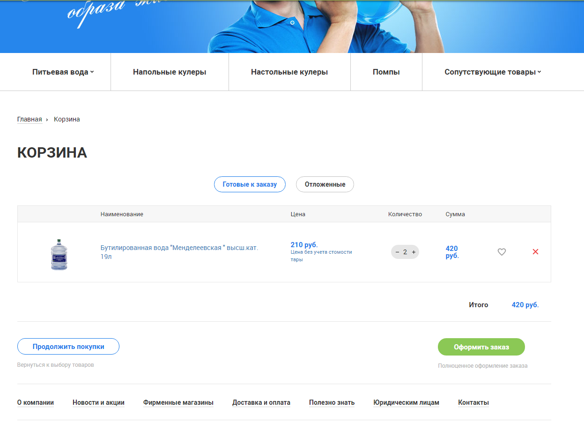This screenshot has height=424, width=584.
Task: Open the Полезно знать footer link
Action: [x=332, y=402]
